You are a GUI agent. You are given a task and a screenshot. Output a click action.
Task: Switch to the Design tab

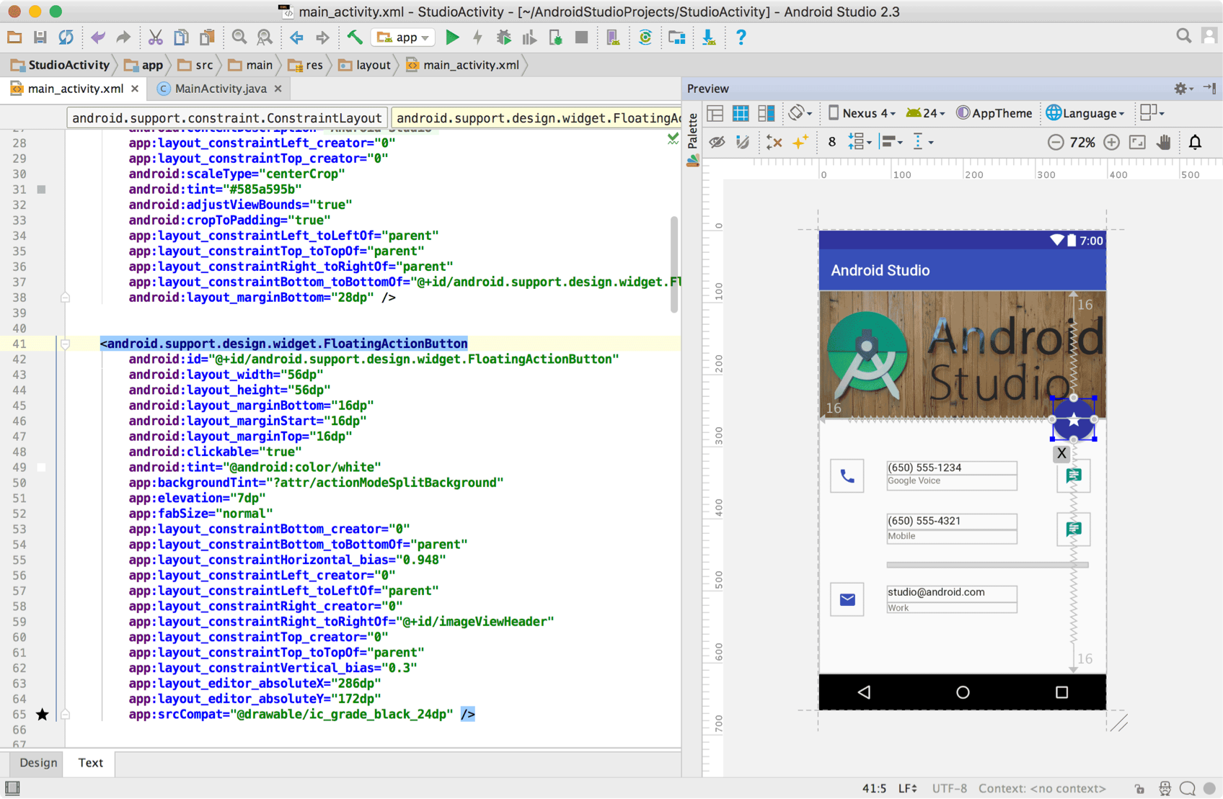coord(38,762)
